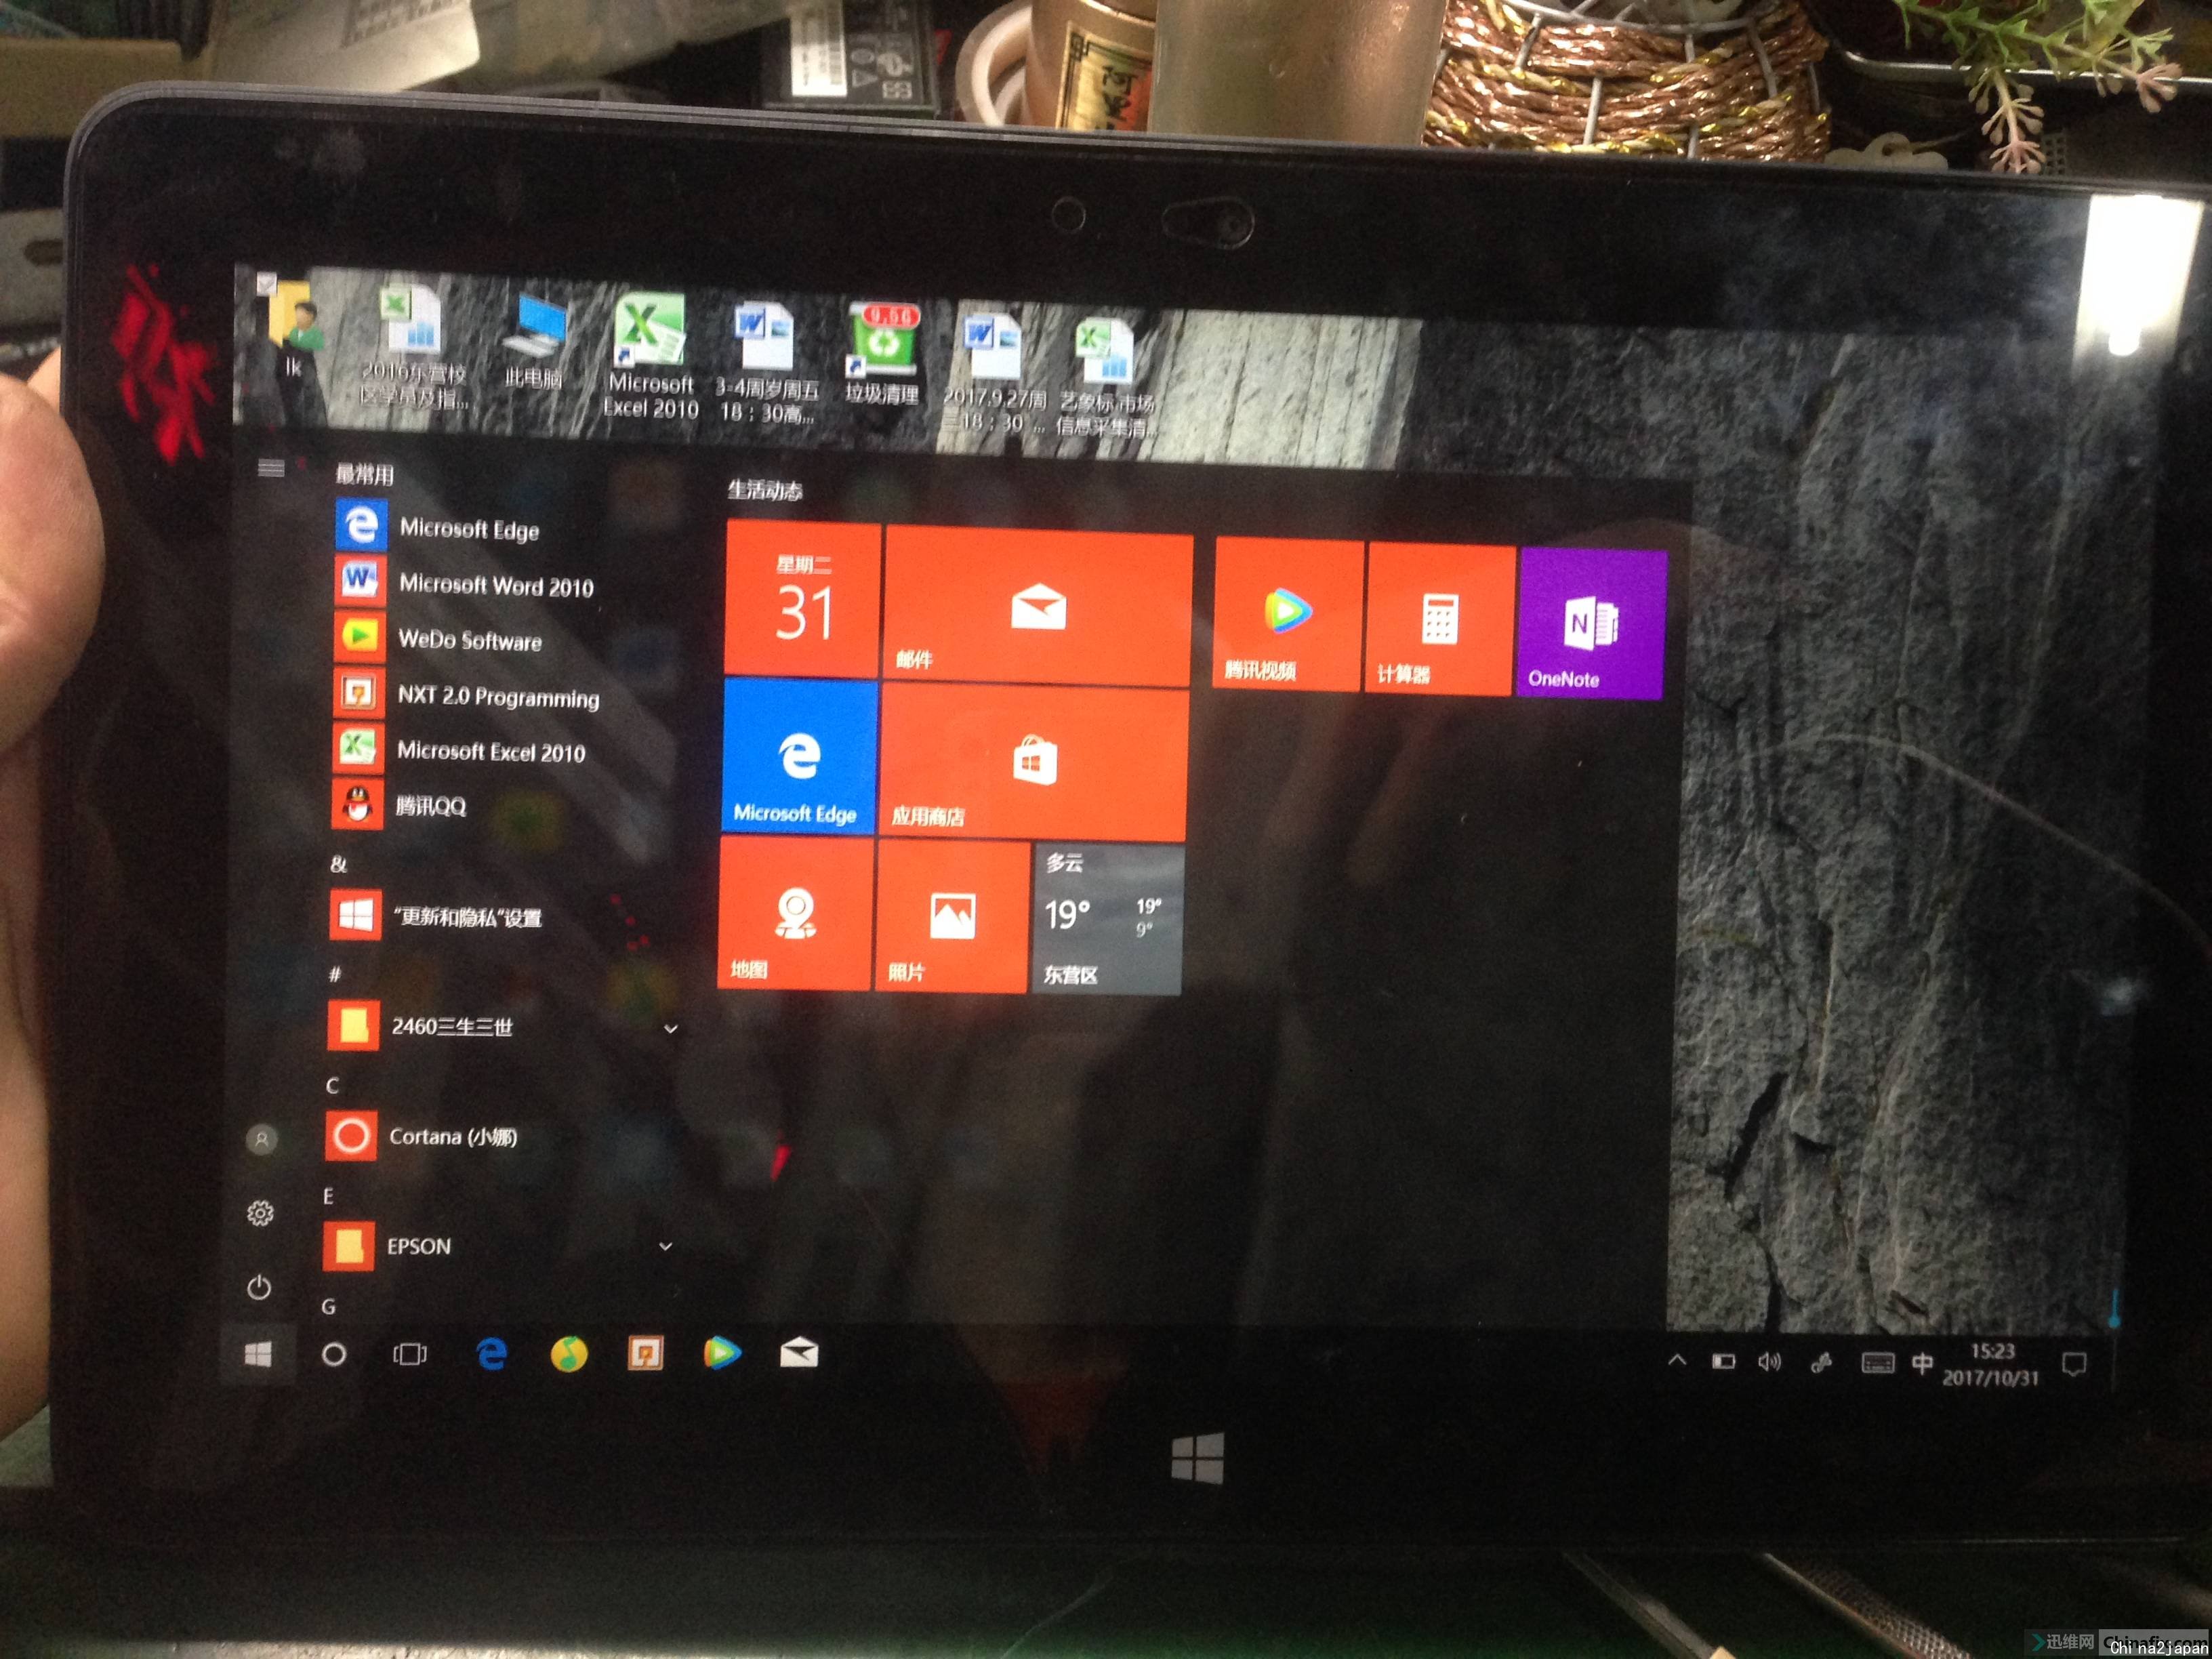This screenshot has height=1659, width=2212.
Task: Click the 最常用 section header
Action: pos(365,474)
